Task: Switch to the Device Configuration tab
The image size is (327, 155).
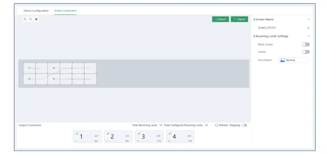Action: click(36, 11)
